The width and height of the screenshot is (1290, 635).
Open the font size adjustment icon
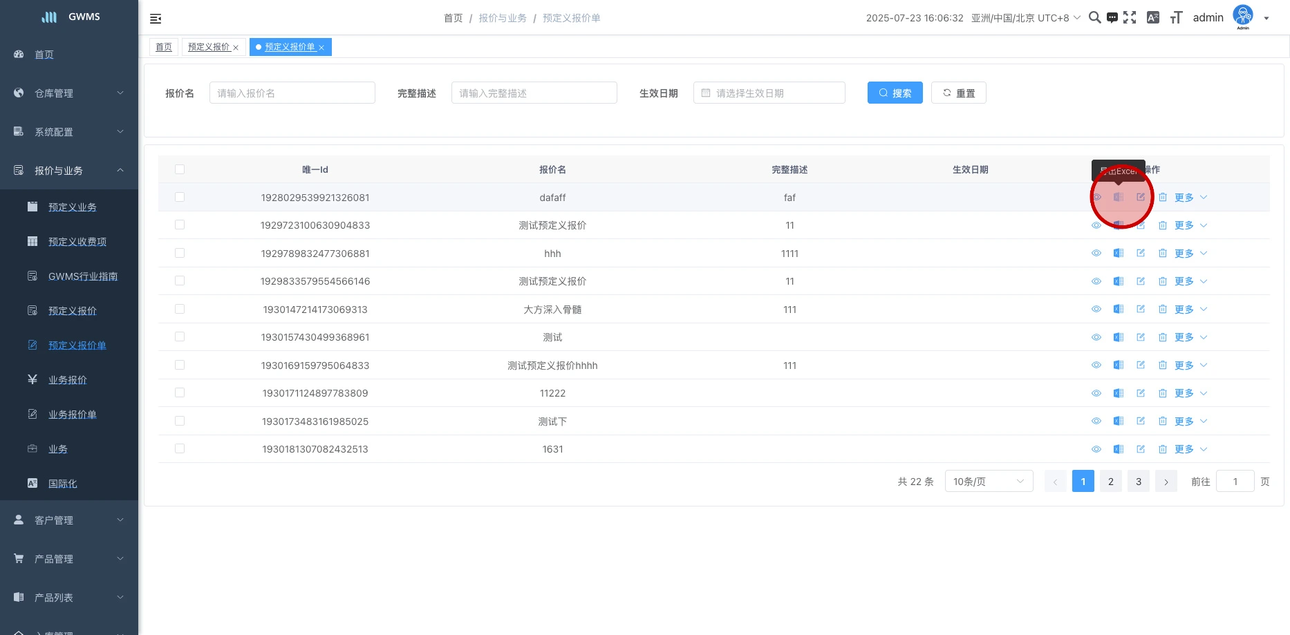[x=1176, y=18]
